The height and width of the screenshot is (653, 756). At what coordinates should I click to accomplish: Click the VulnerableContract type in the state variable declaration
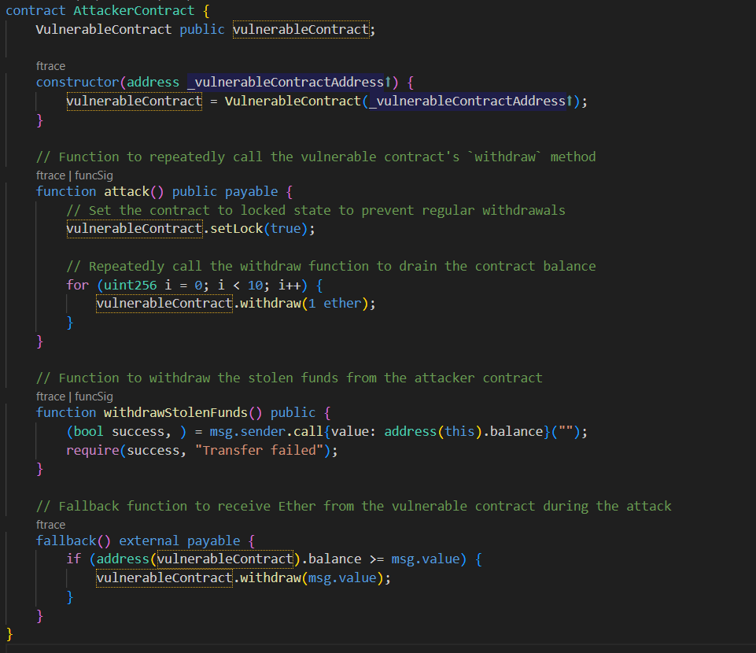(104, 29)
